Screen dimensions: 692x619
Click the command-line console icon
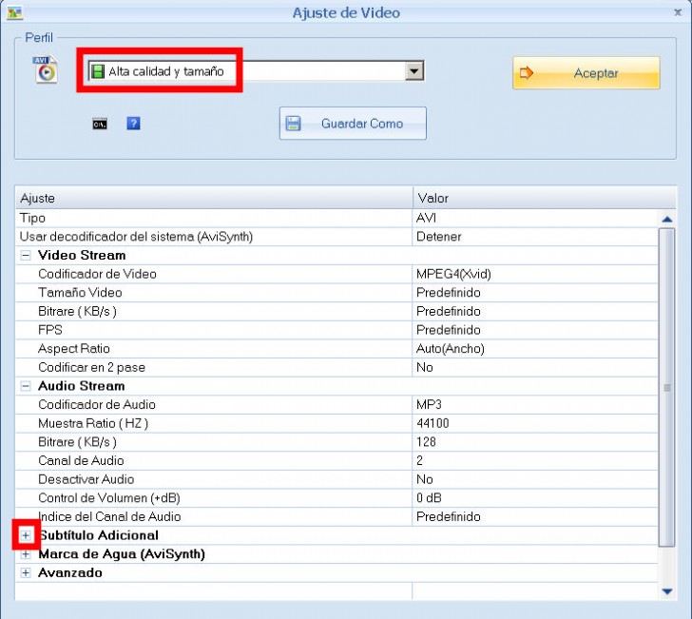[x=100, y=124]
